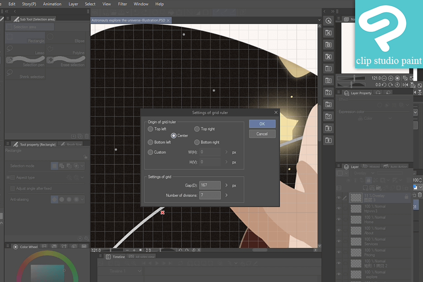Cancel the grid ruler settings dialog
The height and width of the screenshot is (282, 423).
262,134
